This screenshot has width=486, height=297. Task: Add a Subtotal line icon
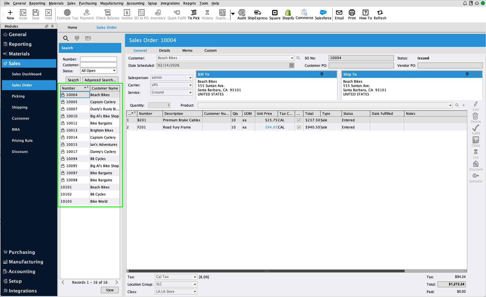[476, 178]
